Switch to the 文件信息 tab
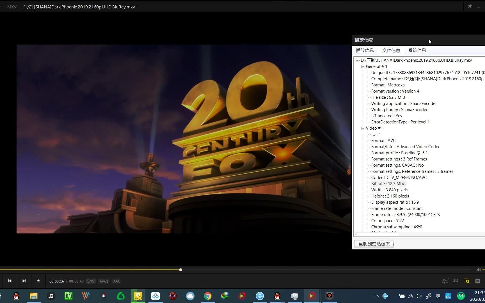 click(391, 50)
